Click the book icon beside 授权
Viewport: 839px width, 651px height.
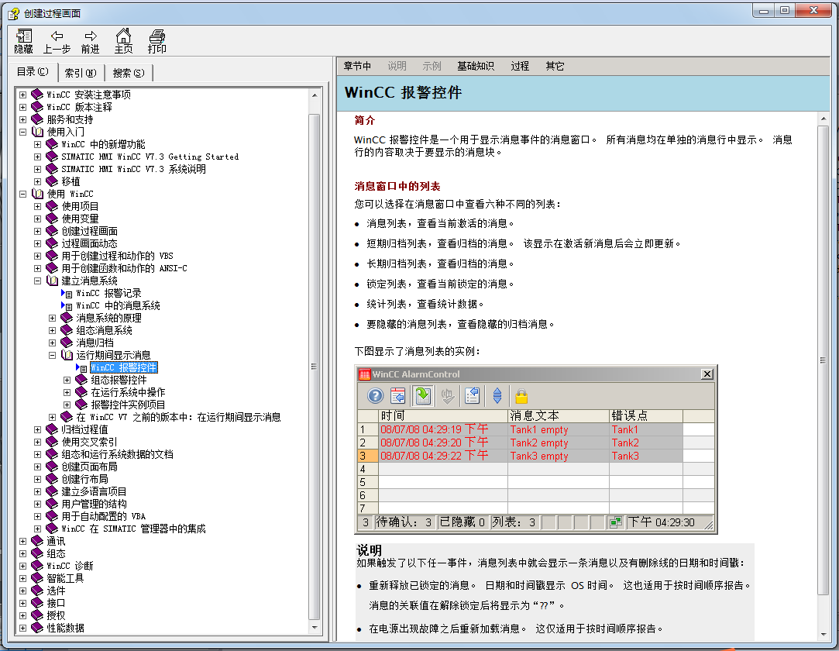(x=37, y=615)
